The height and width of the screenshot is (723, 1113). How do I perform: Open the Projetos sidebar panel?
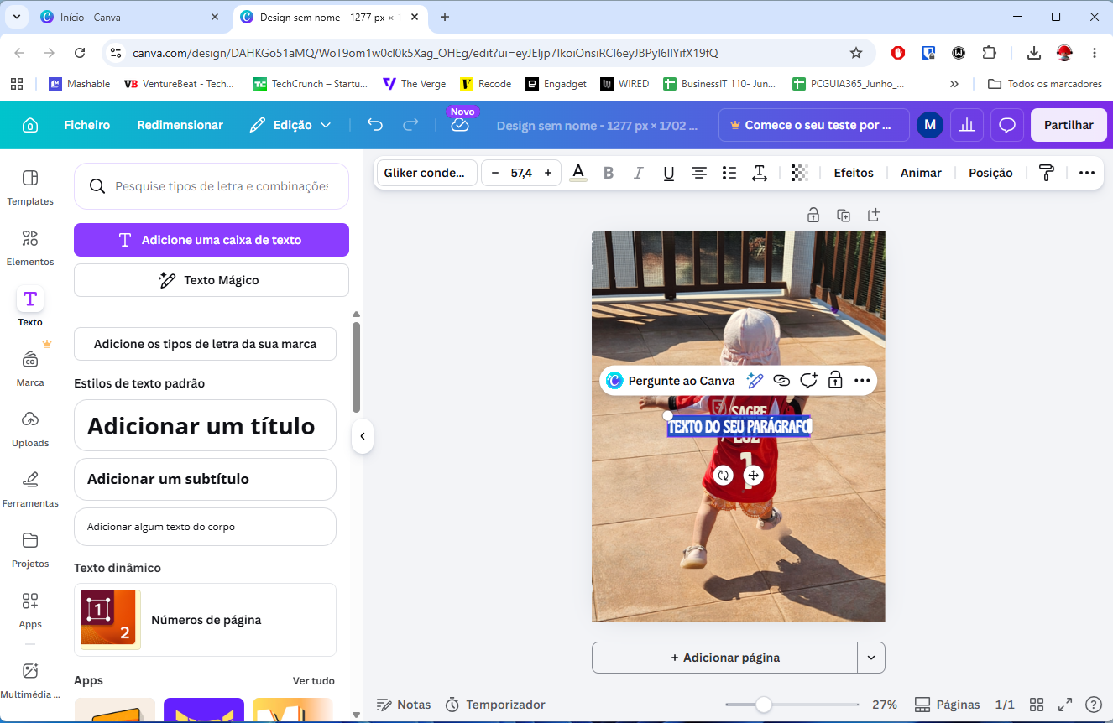30,549
